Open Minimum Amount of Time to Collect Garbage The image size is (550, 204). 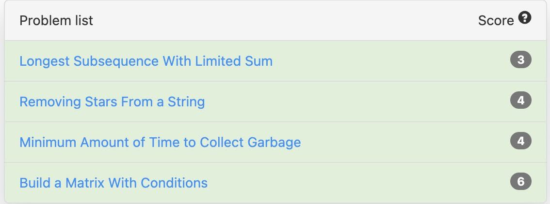(161, 142)
